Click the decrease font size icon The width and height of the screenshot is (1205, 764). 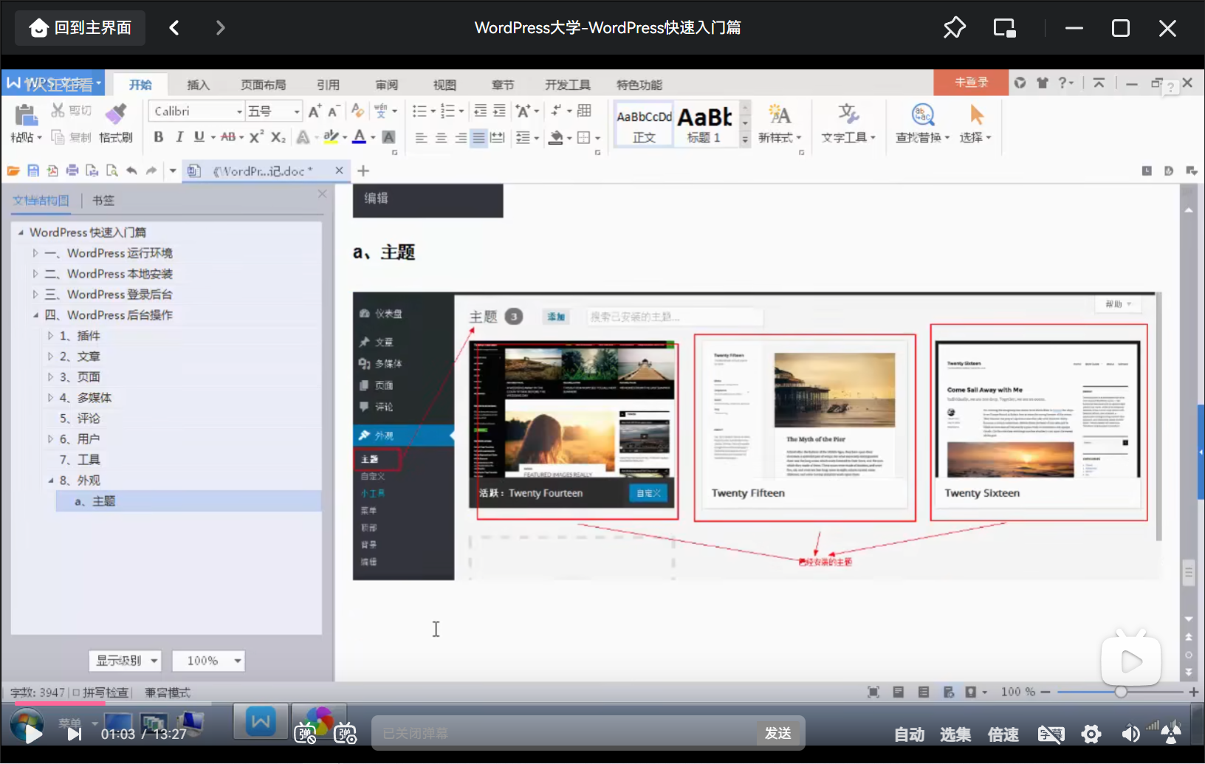coord(334,111)
